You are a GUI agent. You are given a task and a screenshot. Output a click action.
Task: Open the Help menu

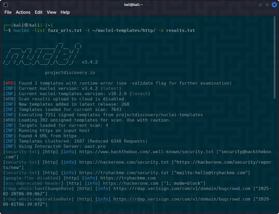pos(65,12)
